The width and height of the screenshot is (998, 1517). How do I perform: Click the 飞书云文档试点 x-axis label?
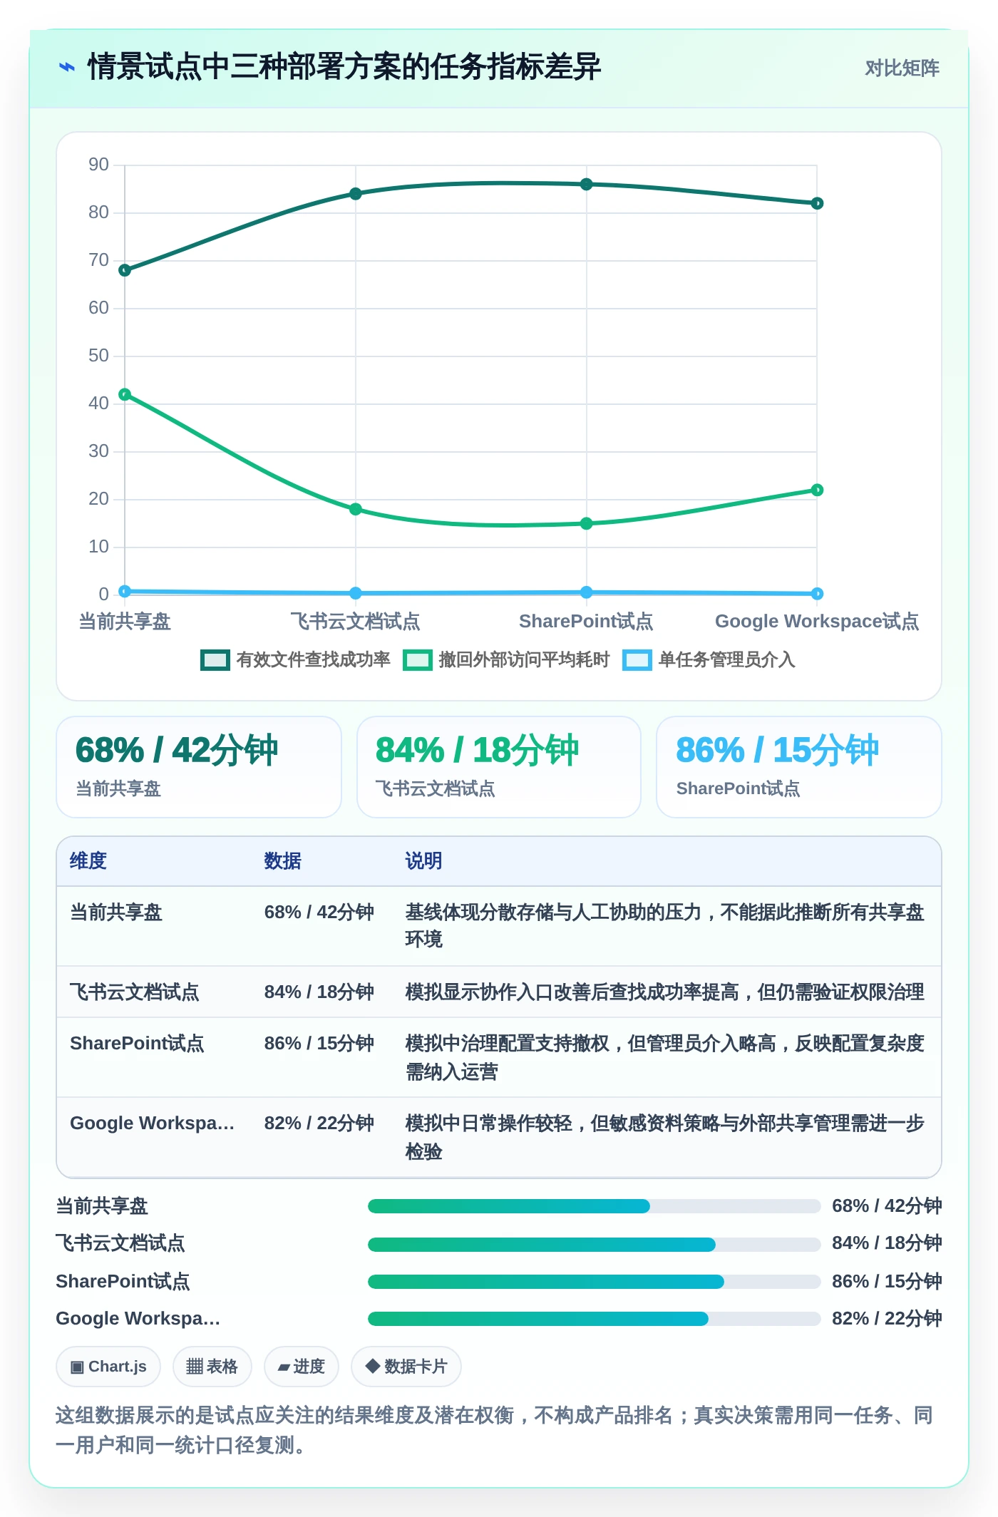pos(355,622)
